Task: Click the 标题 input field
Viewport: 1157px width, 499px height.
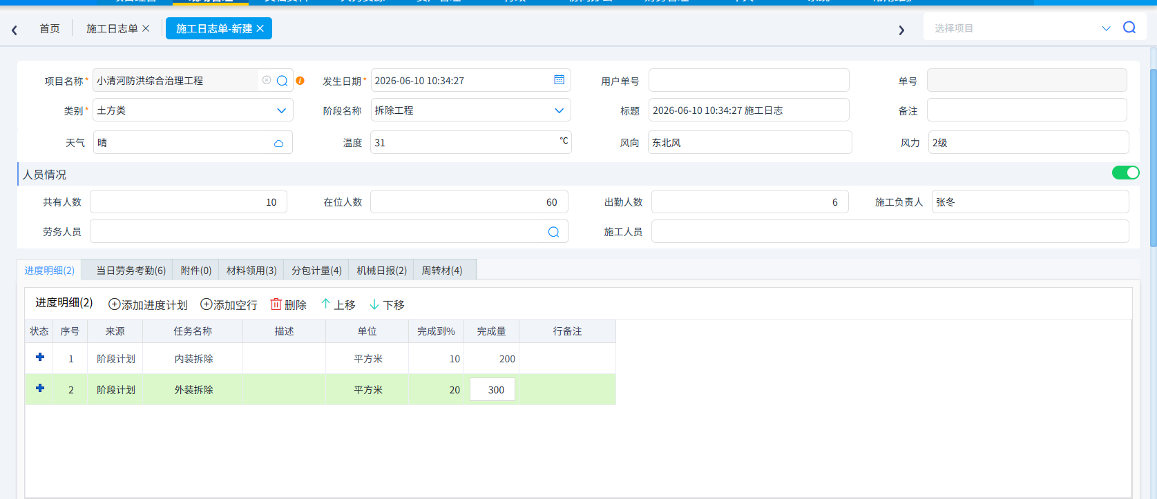Action: pyautogui.click(x=749, y=110)
